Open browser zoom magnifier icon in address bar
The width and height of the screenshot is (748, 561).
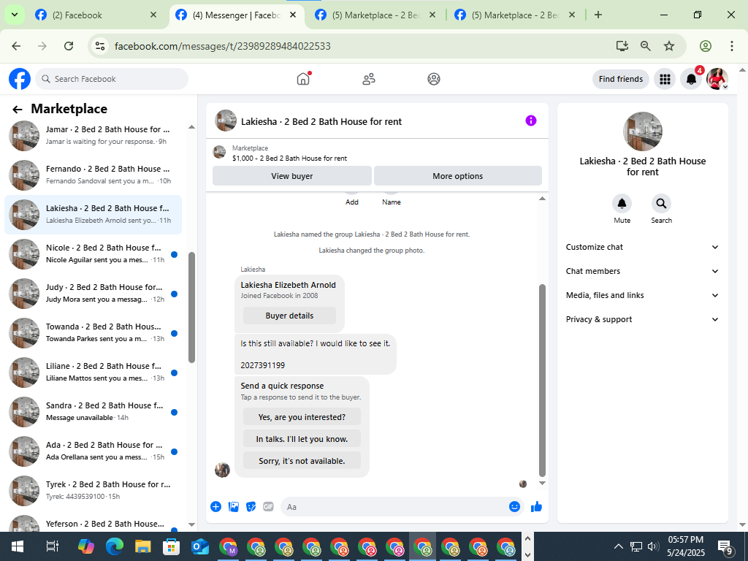pyautogui.click(x=646, y=46)
